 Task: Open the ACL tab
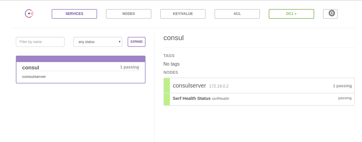click(237, 14)
